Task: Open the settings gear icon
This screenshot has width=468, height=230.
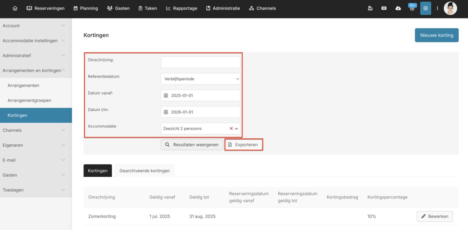Action: [425, 8]
